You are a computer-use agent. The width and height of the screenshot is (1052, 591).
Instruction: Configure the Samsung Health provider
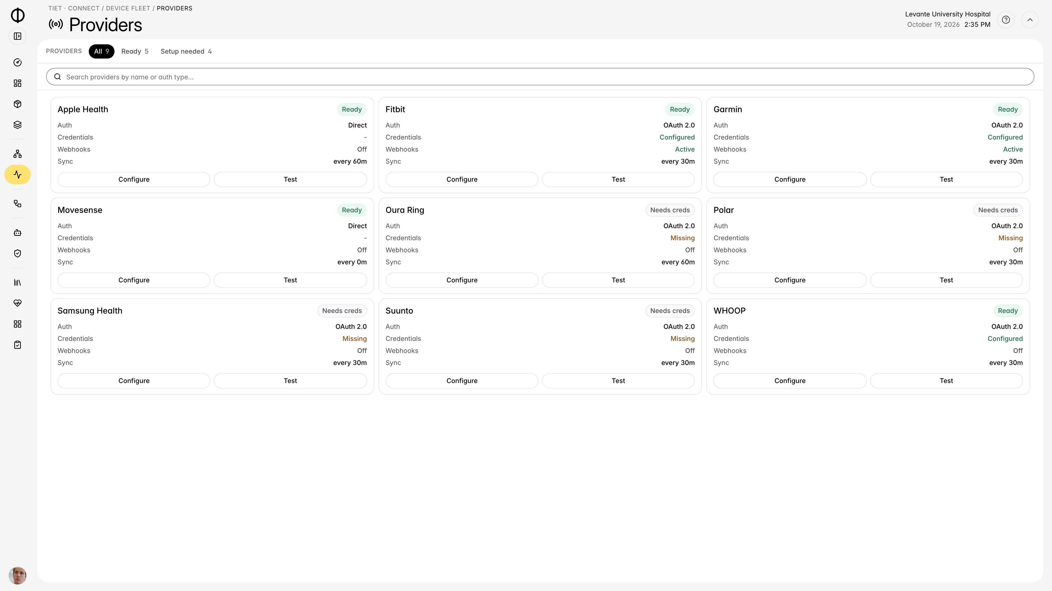(x=134, y=381)
